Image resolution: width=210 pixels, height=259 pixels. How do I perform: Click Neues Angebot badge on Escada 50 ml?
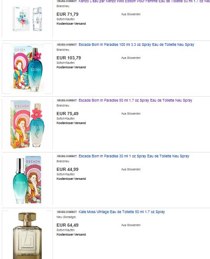click(67, 100)
